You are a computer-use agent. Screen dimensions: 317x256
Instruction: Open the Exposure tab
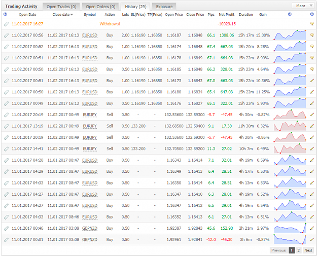pos(164,7)
